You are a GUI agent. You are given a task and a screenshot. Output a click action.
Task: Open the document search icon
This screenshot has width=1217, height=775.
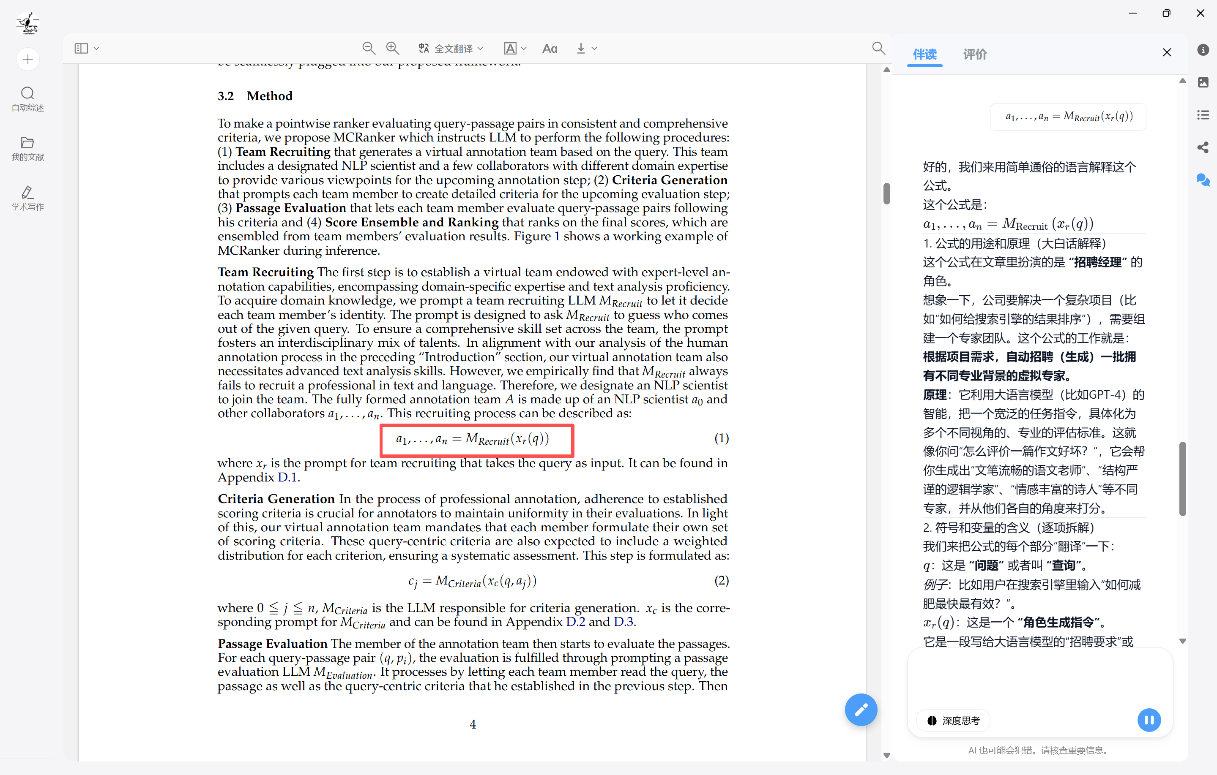(x=878, y=49)
